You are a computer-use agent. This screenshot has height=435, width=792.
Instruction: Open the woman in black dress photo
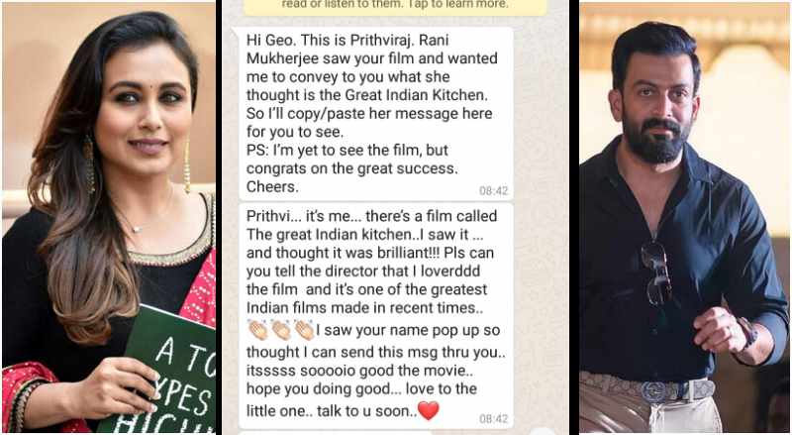coord(109,218)
